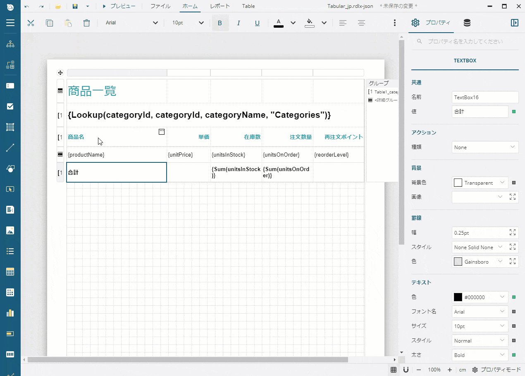Open the main hamburger menu
This screenshot has width=525, height=376.
point(10,23)
